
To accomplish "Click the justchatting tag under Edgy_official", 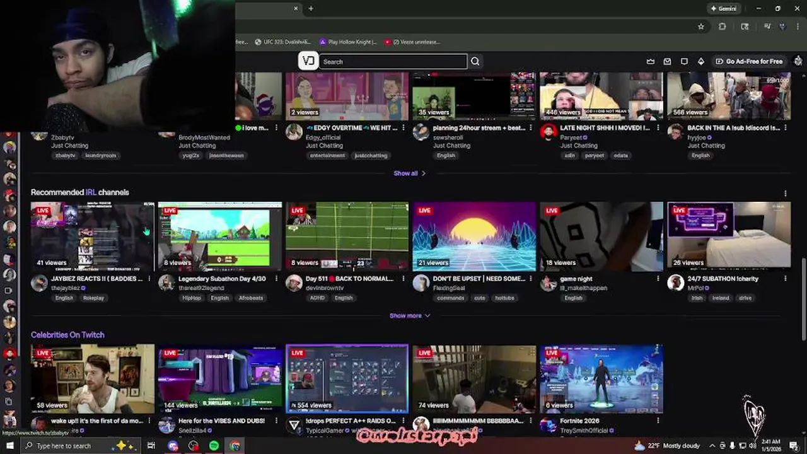I will 371,156.
